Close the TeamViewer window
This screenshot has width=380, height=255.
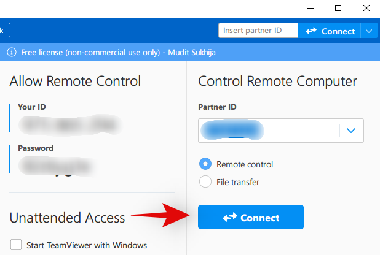pyautogui.click(x=365, y=8)
